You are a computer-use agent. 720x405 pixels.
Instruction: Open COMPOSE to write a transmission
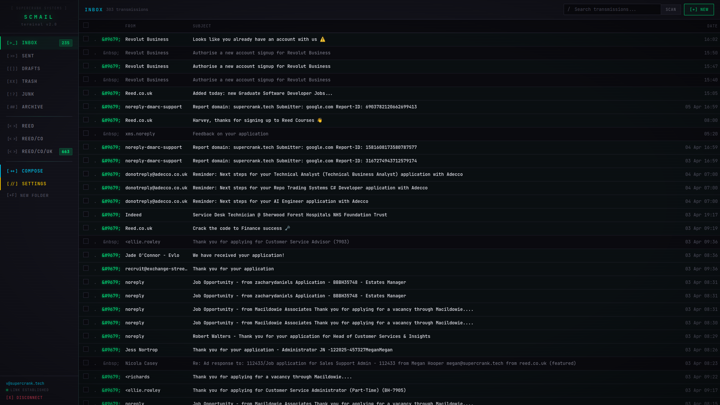[x=39, y=171]
